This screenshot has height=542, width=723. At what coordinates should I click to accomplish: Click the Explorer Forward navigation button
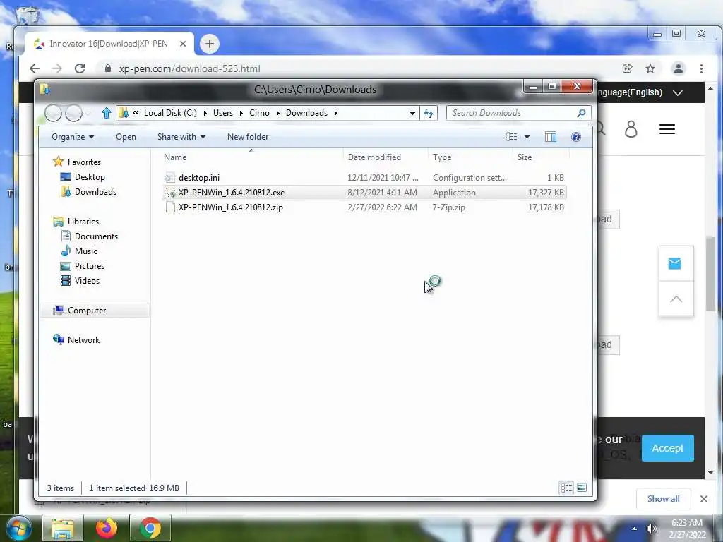[73, 113]
